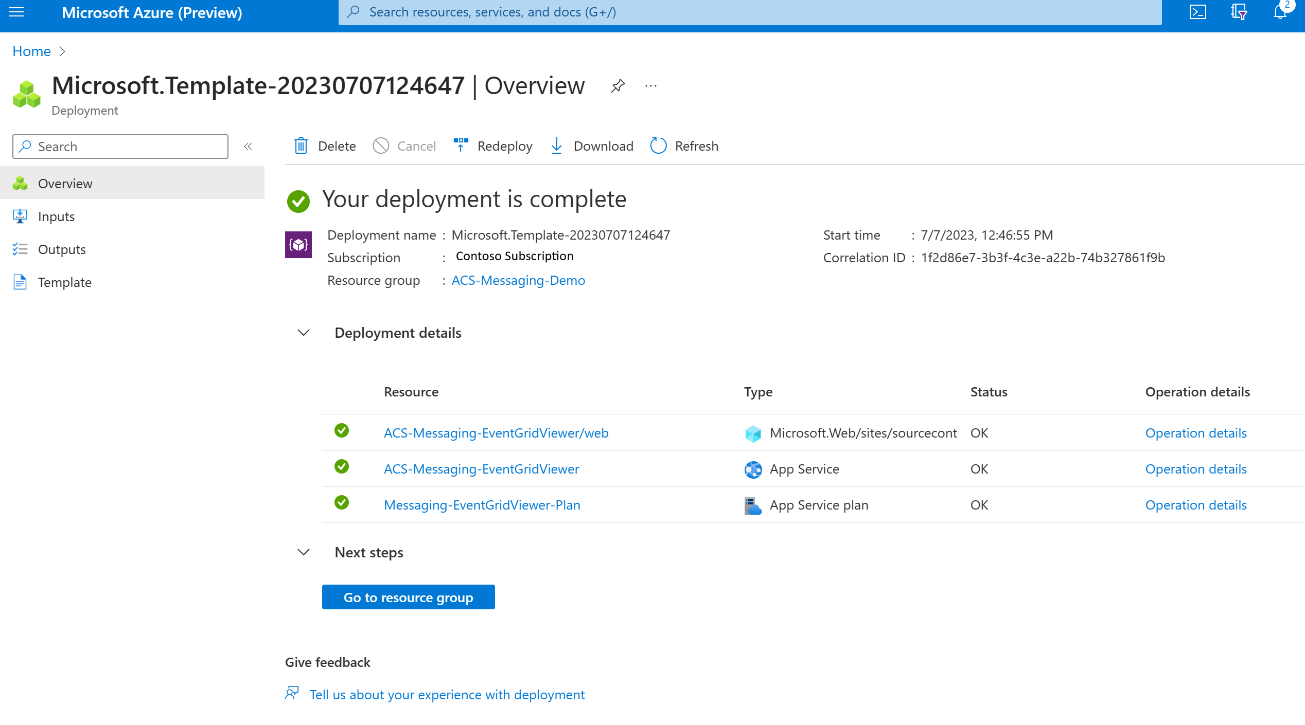Expand the Home breadcrumb chevron
Image resolution: width=1305 pixels, height=725 pixels.
[62, 51]
